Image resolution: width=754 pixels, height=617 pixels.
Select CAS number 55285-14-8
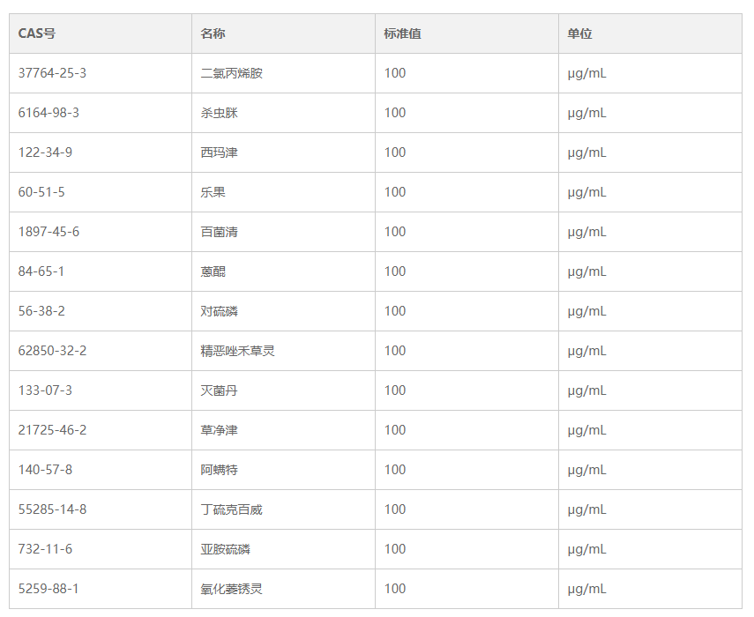tap(52, 509)
